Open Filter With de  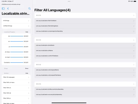16,93
